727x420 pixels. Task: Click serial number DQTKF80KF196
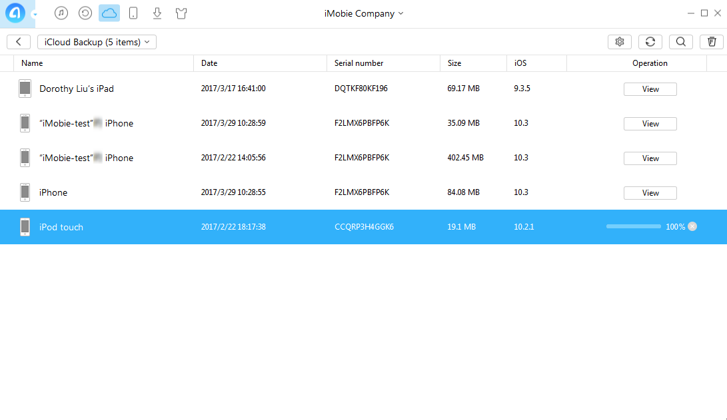361,89
